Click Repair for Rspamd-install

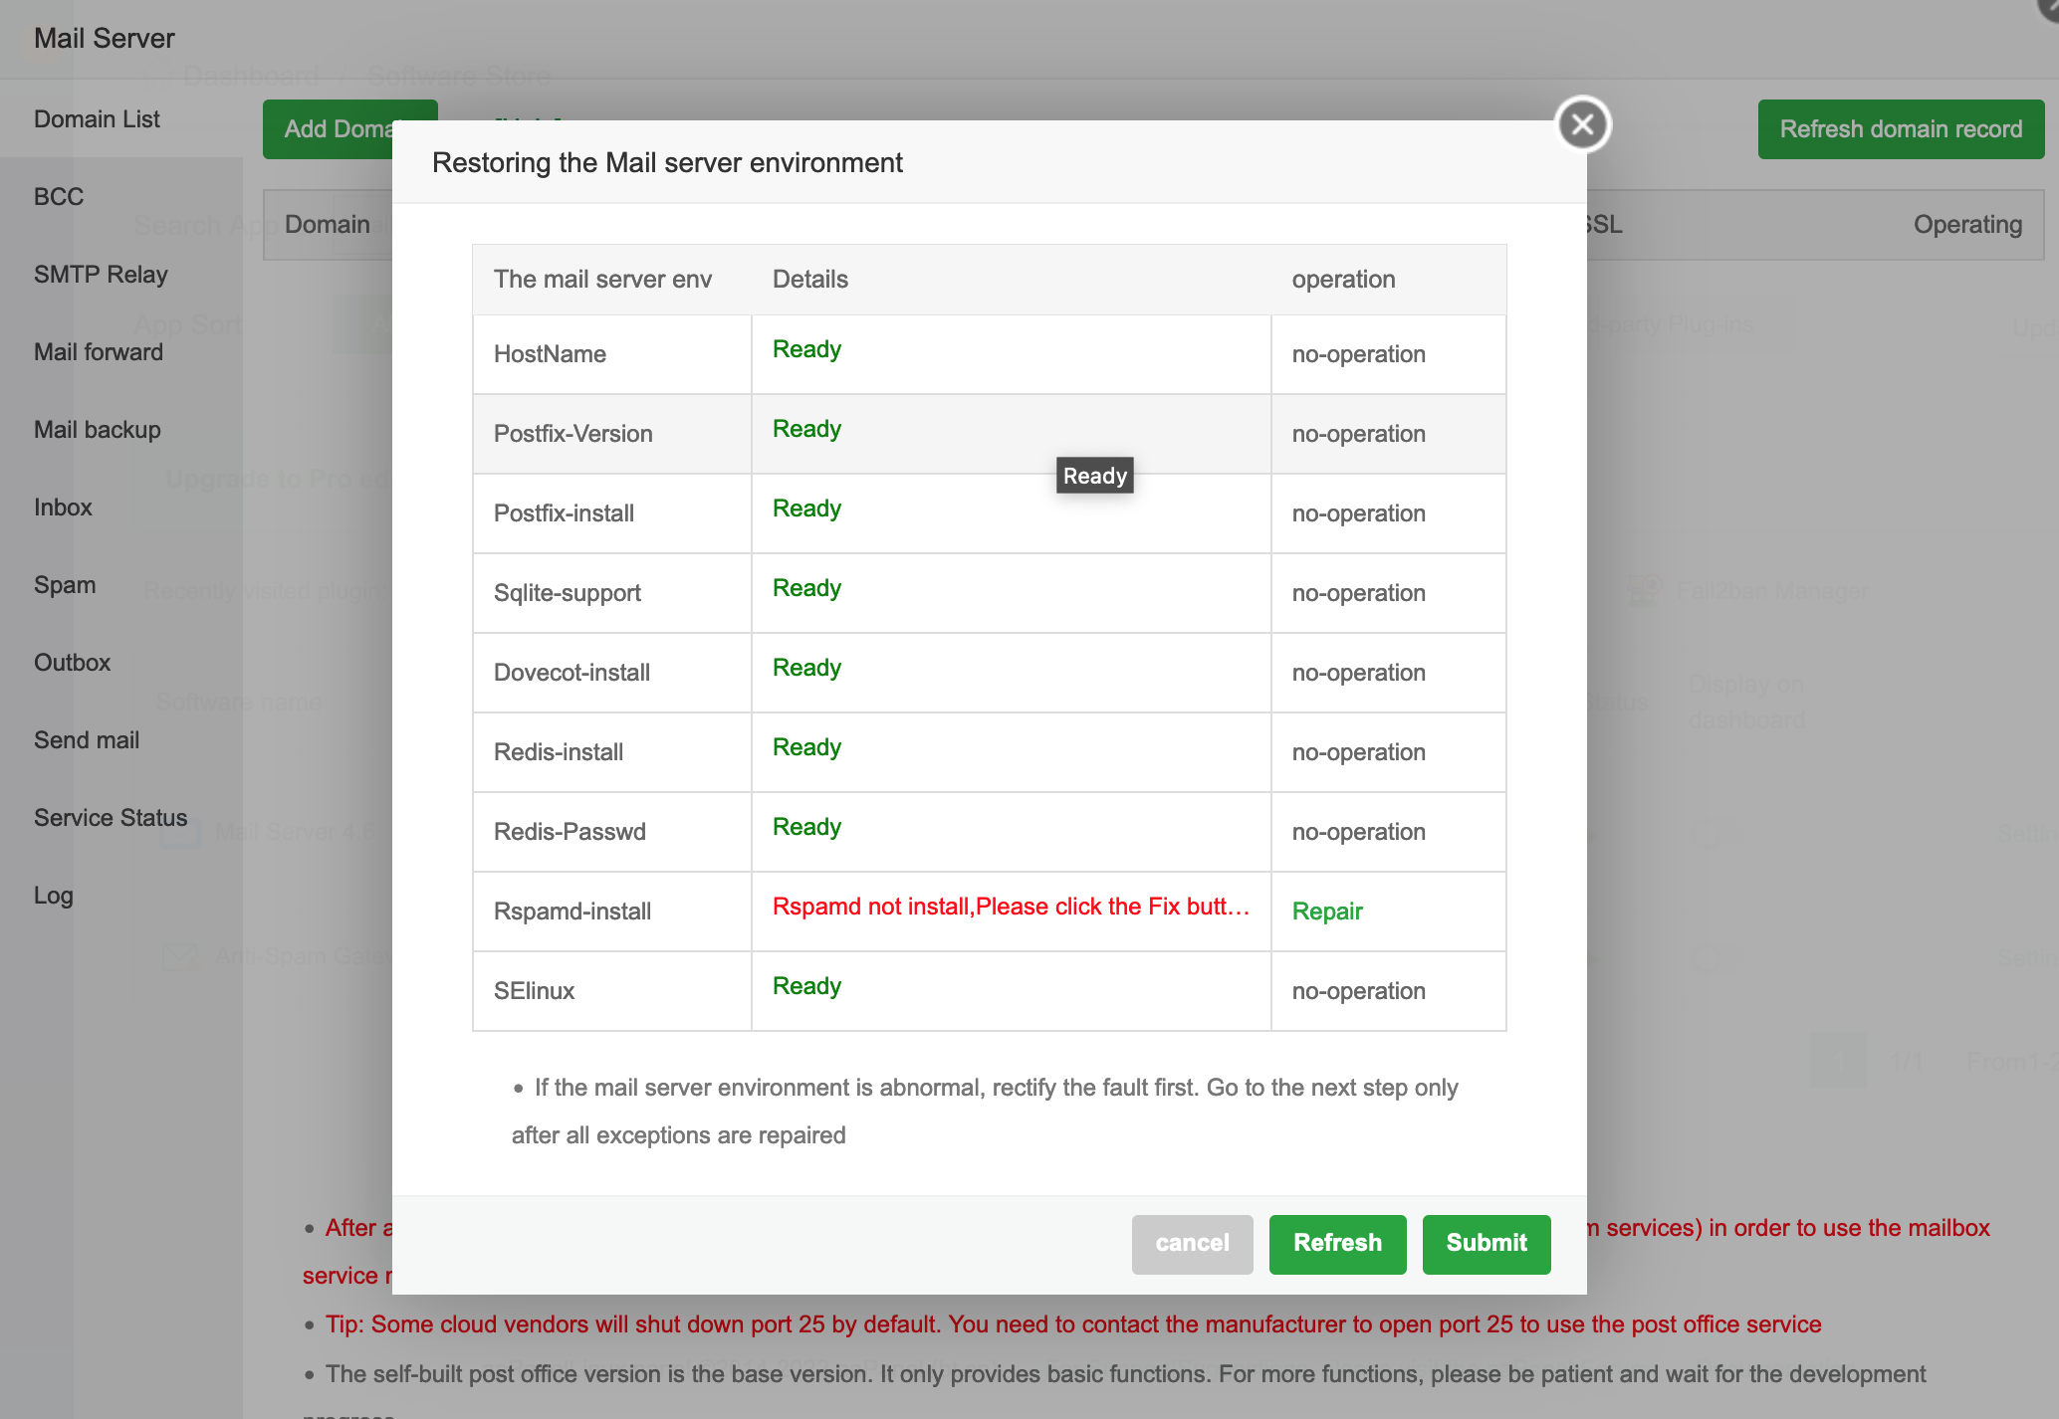coord(1326,912)
